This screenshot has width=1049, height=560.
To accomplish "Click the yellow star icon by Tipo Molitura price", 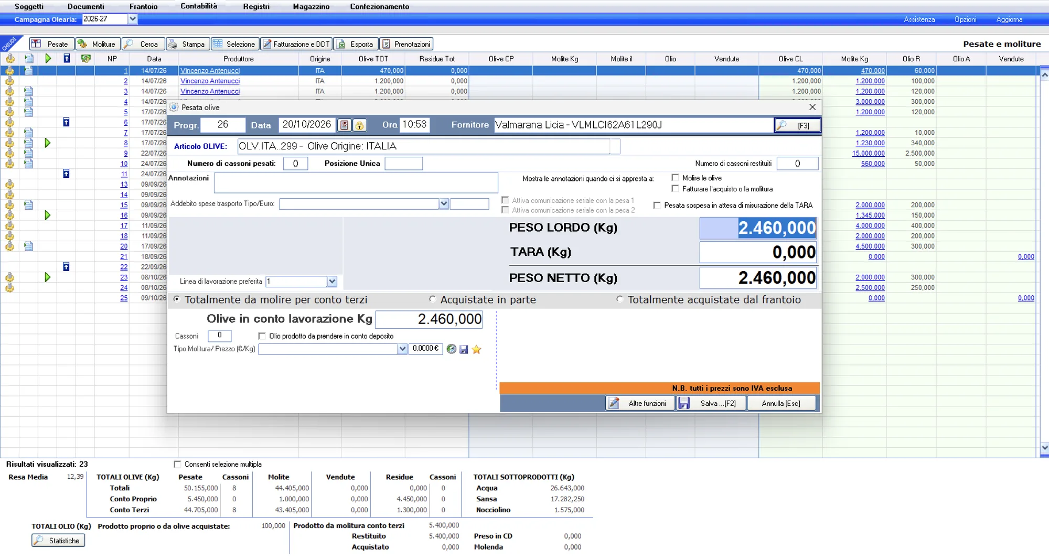I will coord(476,349).
